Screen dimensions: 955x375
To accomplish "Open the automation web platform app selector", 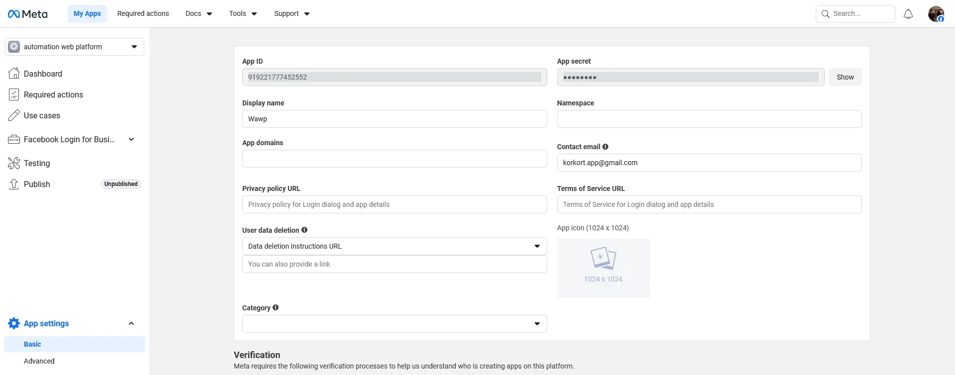I will point(75,47).
